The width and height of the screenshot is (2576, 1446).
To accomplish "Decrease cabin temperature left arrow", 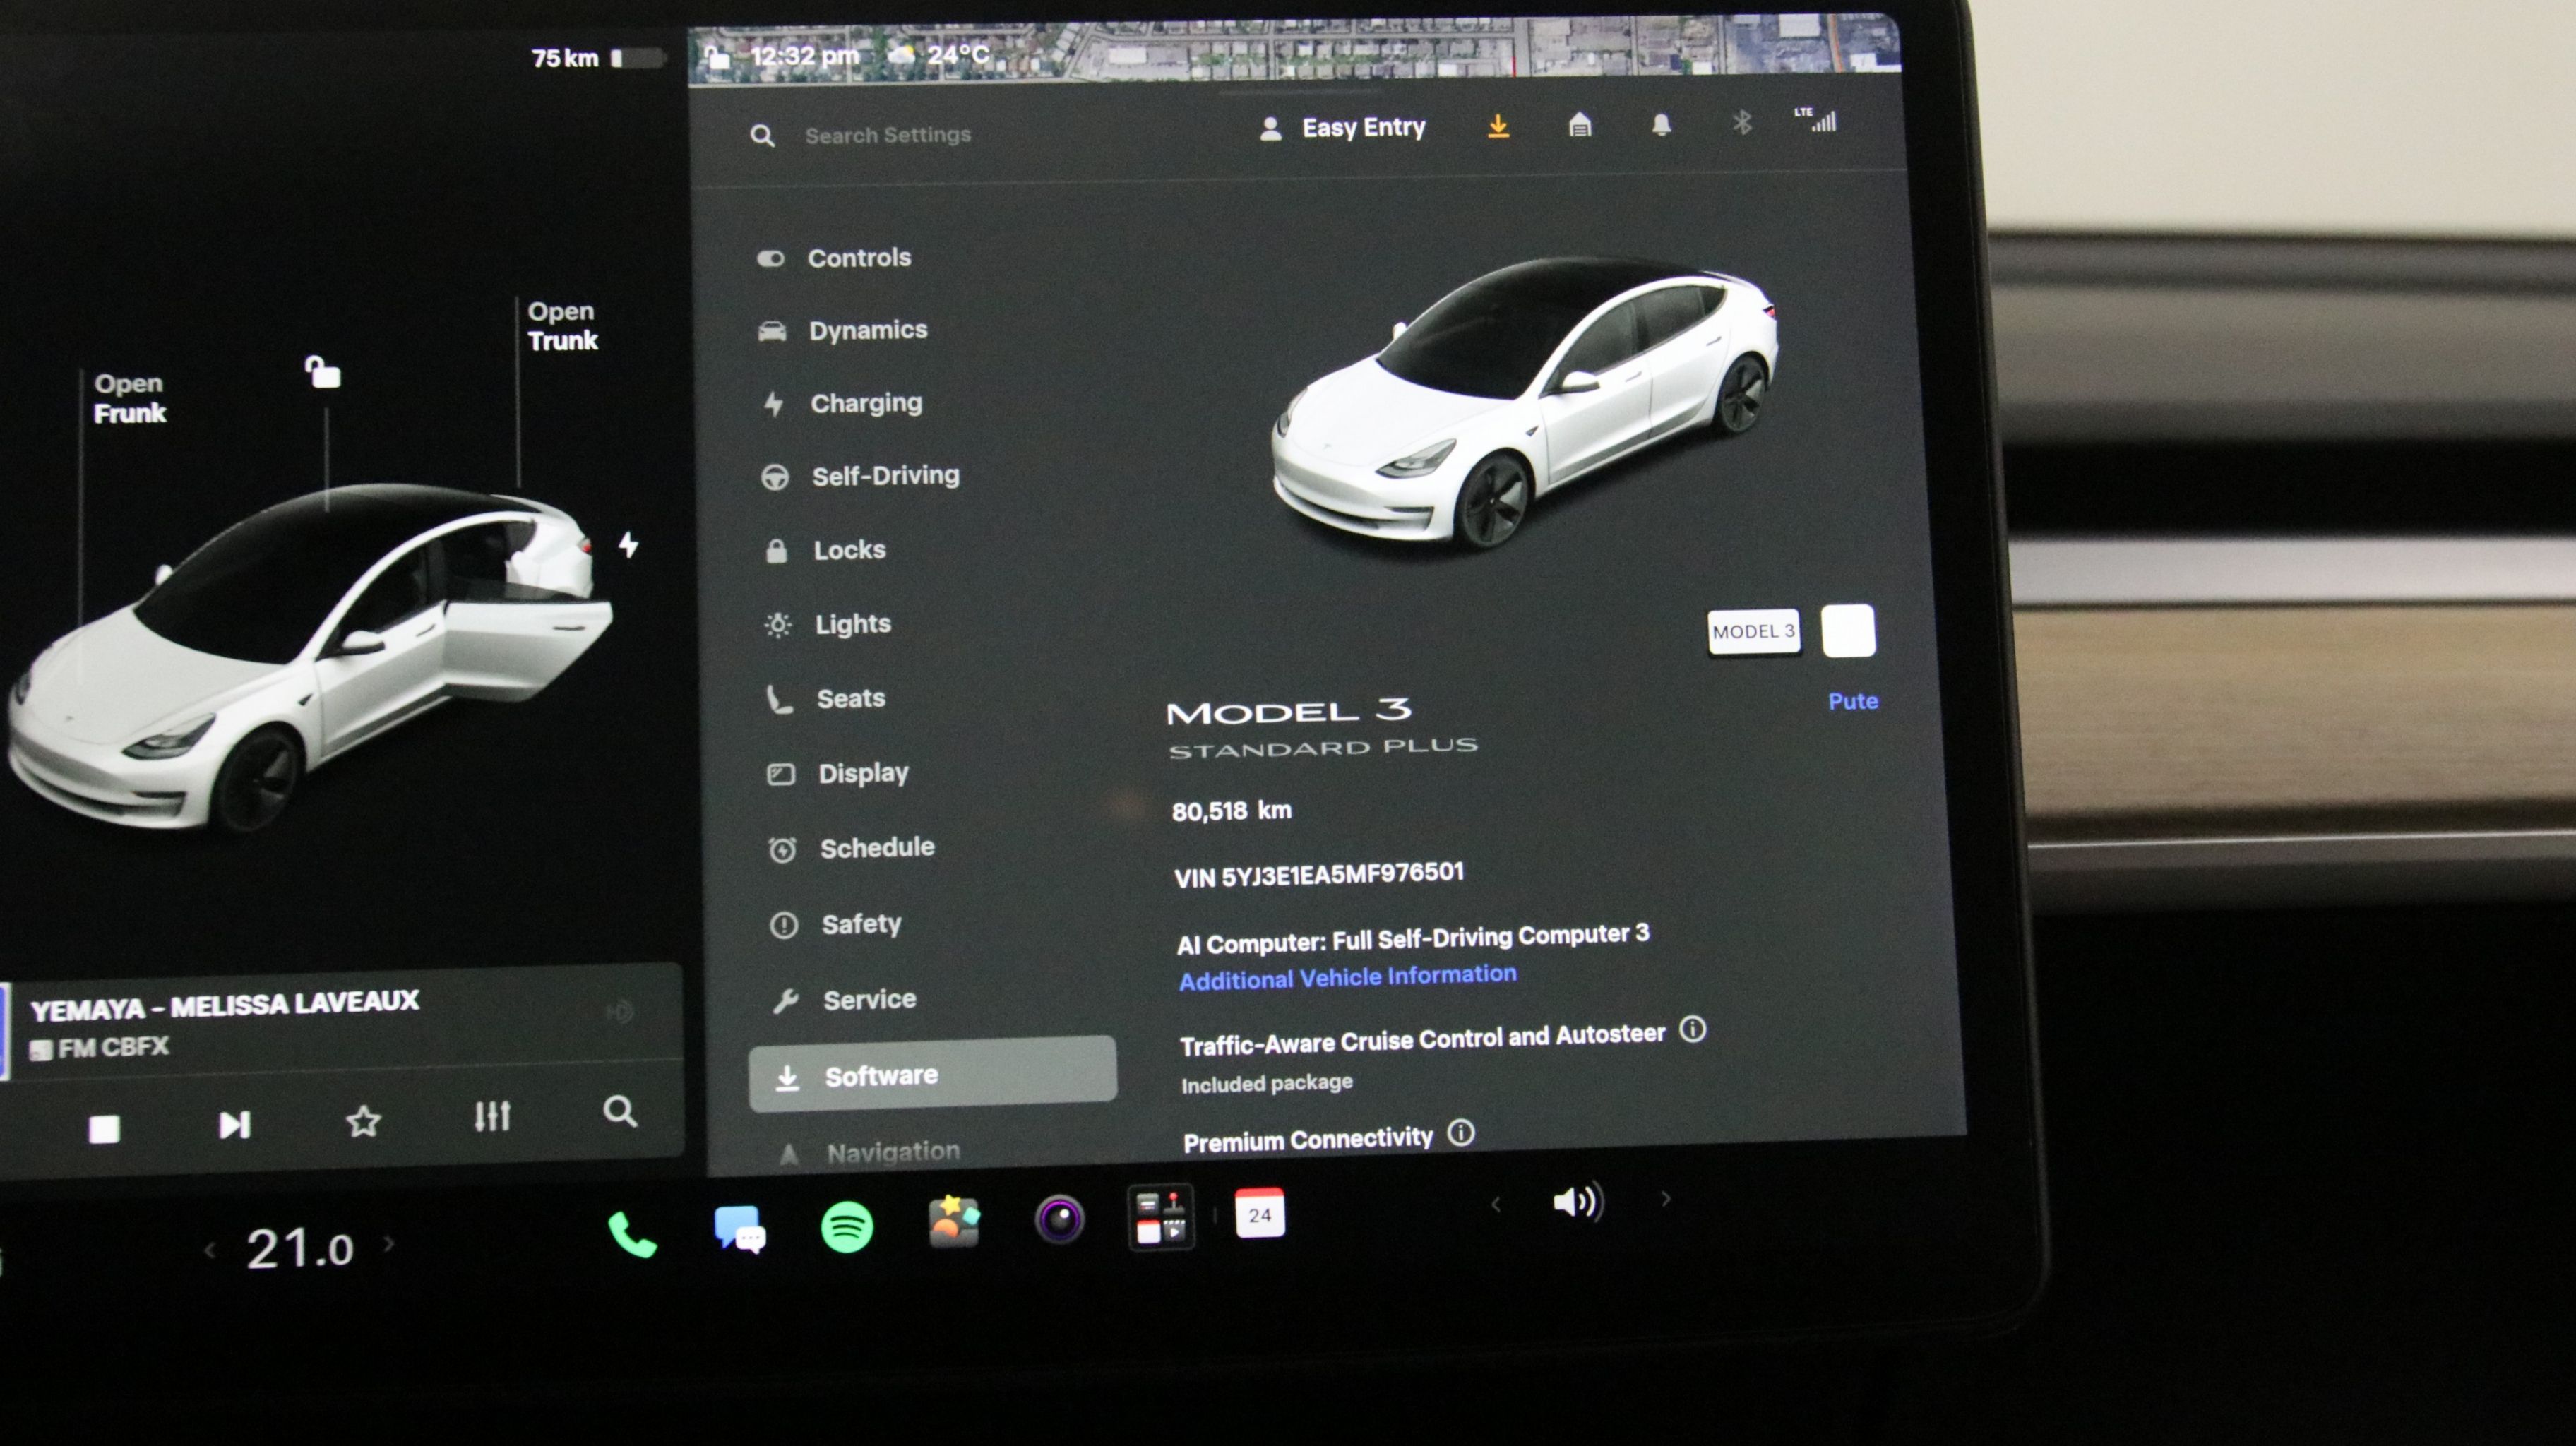I will pyautogui.click(x=210, y=1250).
